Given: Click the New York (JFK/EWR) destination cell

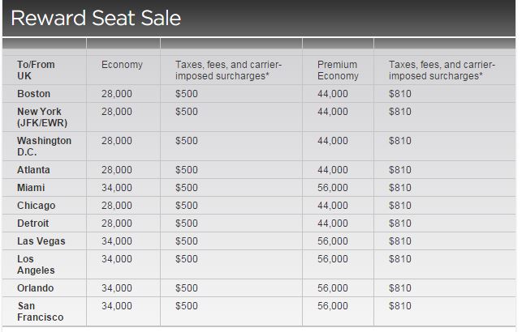Looking at the screenshot, I should (x=41, y=117).
